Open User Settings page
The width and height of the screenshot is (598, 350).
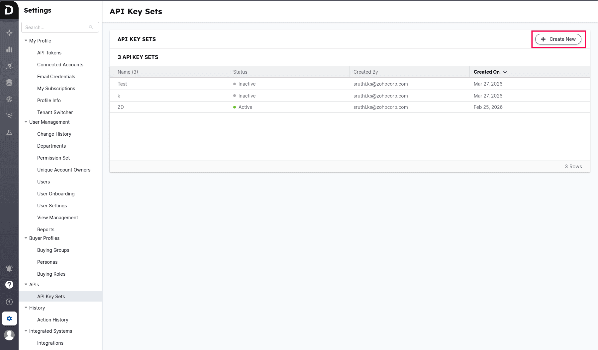click(52, 206)
